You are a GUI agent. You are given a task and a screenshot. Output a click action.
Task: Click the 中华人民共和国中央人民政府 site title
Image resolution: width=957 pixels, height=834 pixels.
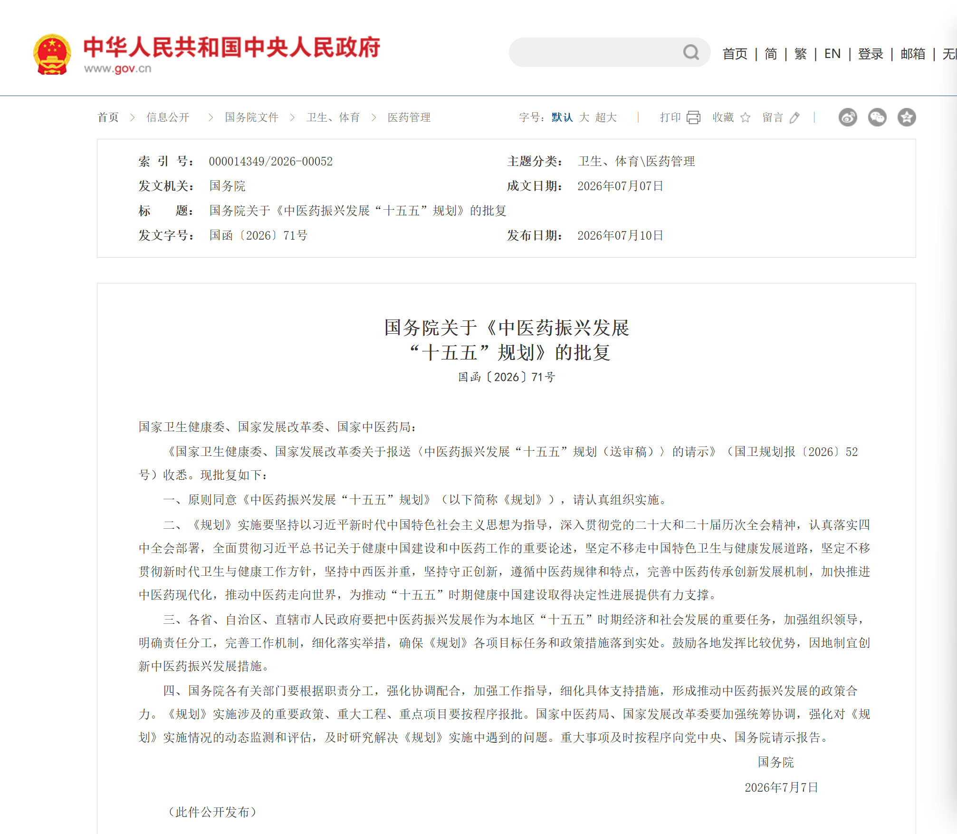(x=232, y=47)
